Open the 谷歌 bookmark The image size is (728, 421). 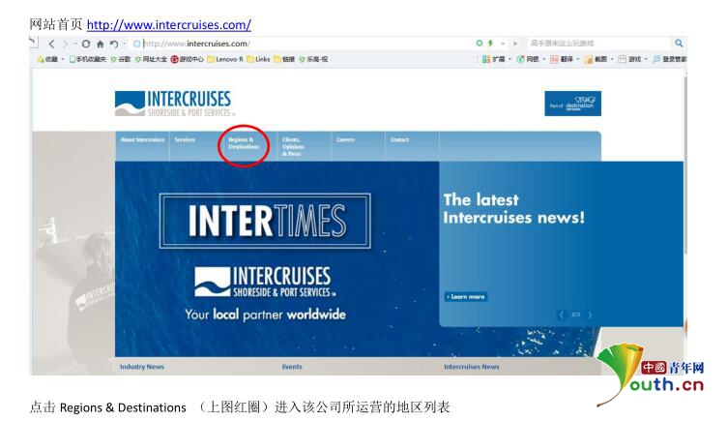[x=121, y=59]
